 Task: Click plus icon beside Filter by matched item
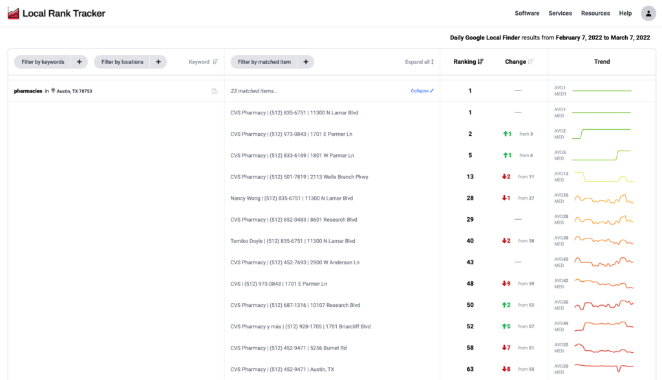(306, 62)
